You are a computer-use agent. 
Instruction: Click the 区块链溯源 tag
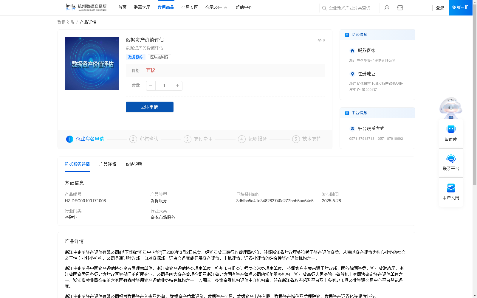(x=159, y=57)
